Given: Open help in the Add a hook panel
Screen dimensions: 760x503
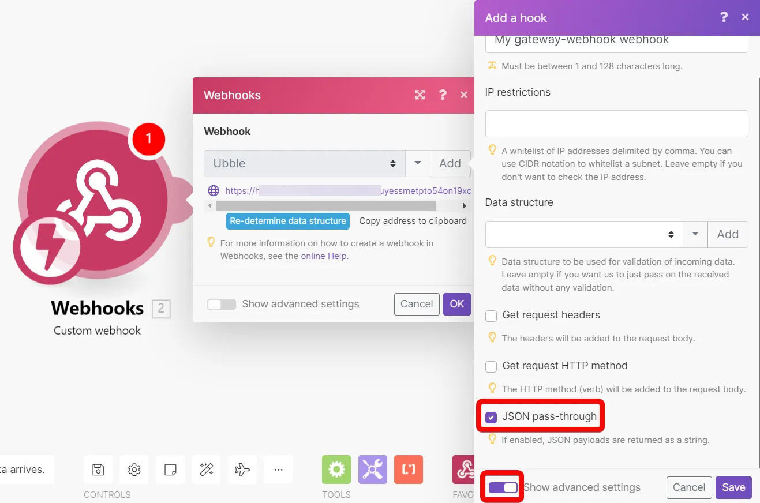Looking at the screenshot, I should tap(724, 17).
